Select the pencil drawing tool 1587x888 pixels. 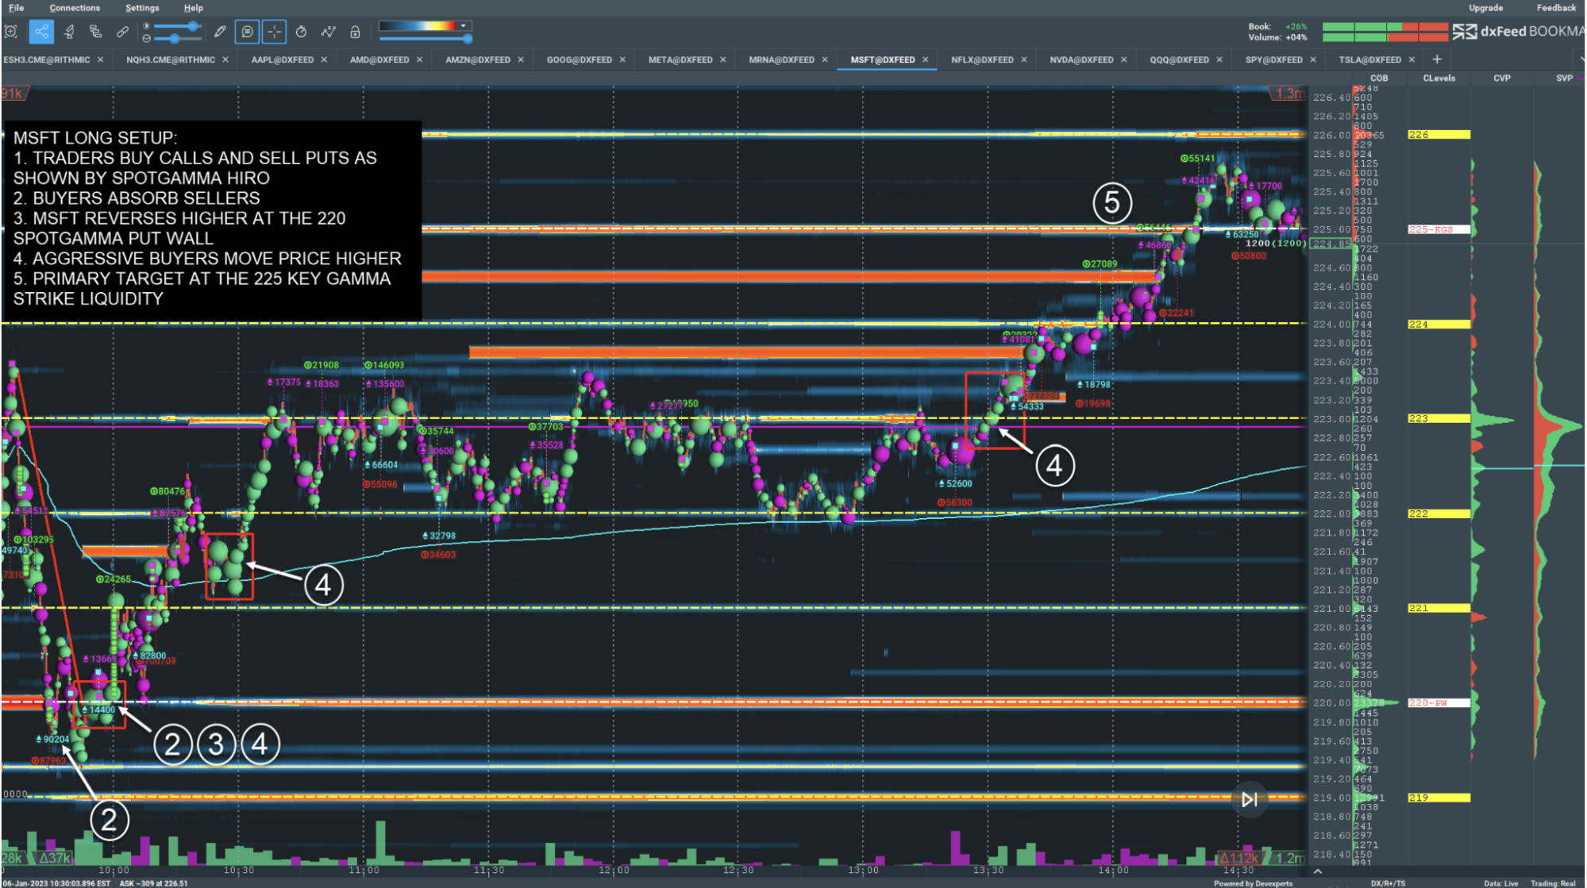pyautogui.click(x=220, y=32)
